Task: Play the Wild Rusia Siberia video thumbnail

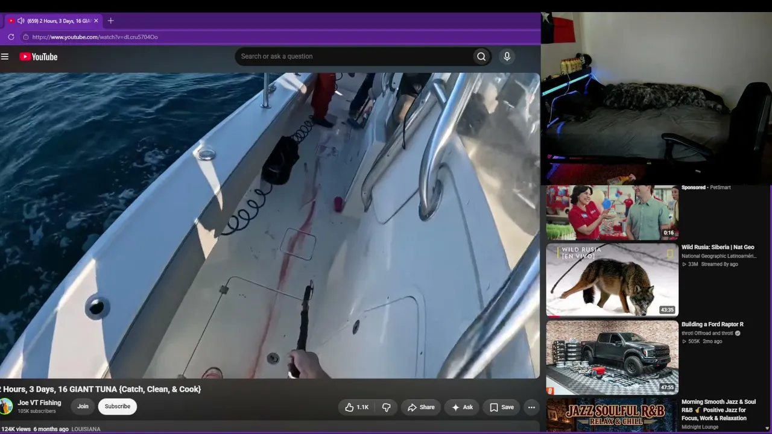Action: pyautogui.click(x=612, y=280)
